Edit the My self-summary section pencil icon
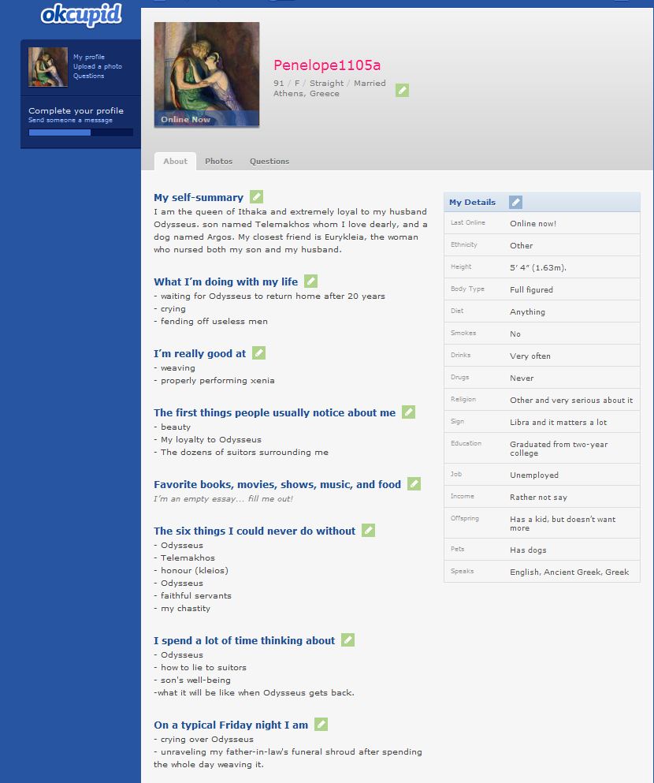The image size is (654, 783). tap(256, 197)
